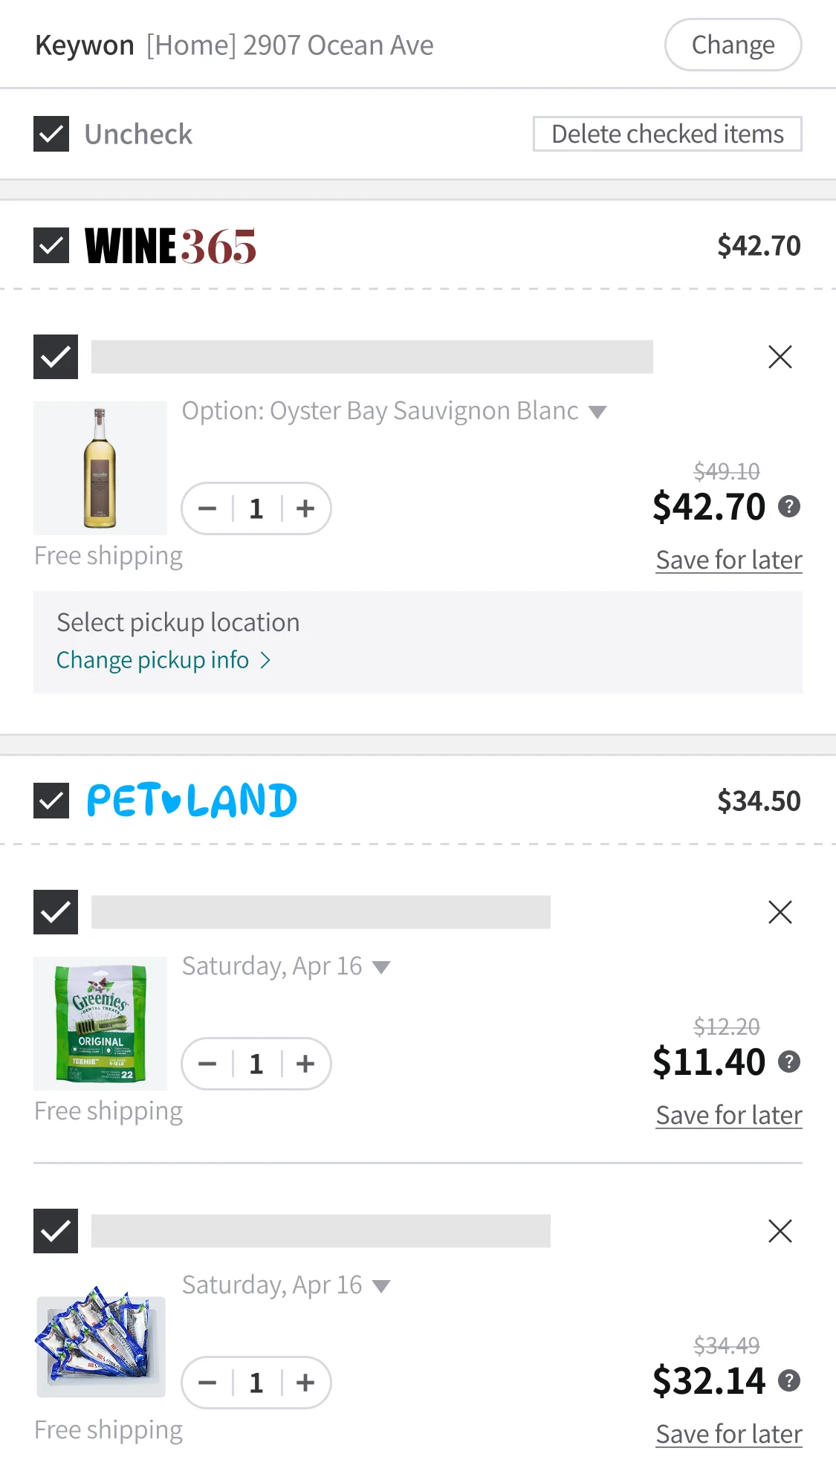Viewport: 836px width, 1483px height.
Task: Remove the wine item from cart
Action: 780,357
